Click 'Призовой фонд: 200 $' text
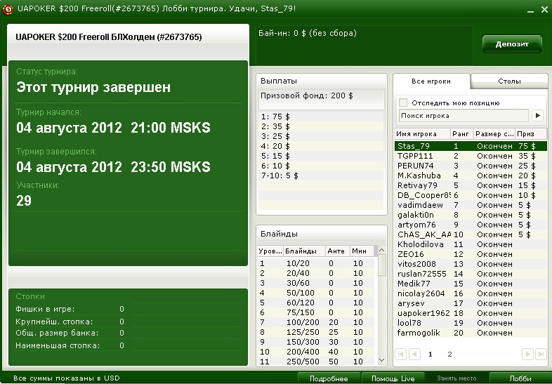 pos(307,95)
